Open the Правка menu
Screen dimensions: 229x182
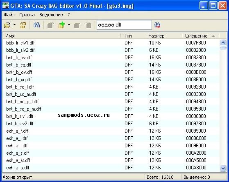[x=27, y=15]
